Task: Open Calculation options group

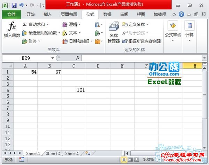Action: point(189,31)
